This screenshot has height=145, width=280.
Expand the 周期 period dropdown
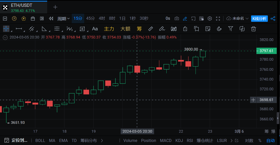[x=63, y=18]
